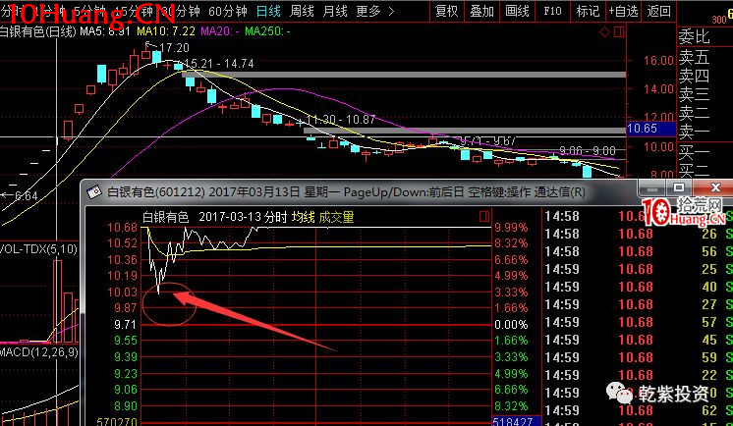Click the 买一 order row
The image size is (733, 426).
[694, 152]
